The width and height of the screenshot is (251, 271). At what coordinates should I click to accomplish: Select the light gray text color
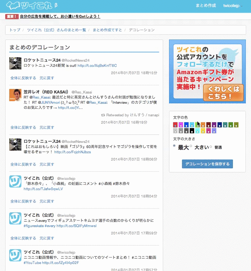click(x=175, y=131)
